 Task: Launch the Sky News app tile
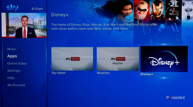72,59
